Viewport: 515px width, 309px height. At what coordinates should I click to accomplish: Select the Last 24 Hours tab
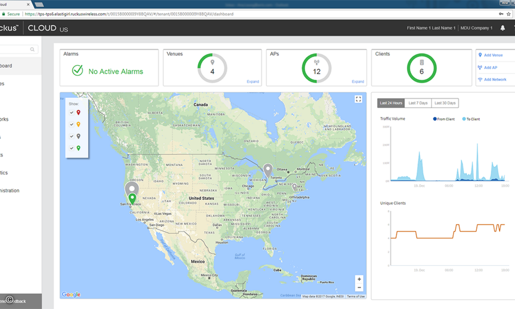(x=391, y=103)
